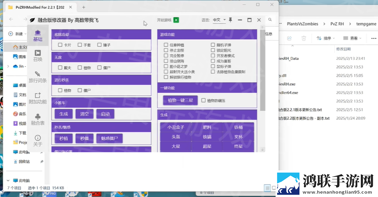378x197 pixels.
Task: Select the 融合版2.2.1版本更新公告.txt file
Action: [300, 110]
